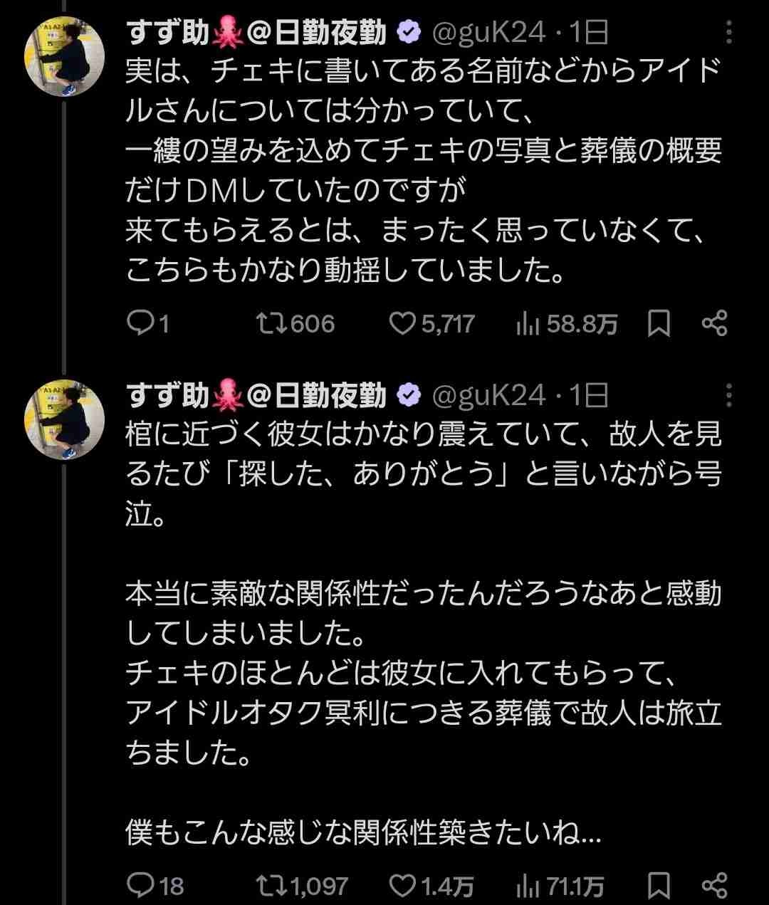Open the @guK24 handle on second tweet

pyautogui.click(x=489, y=396)
